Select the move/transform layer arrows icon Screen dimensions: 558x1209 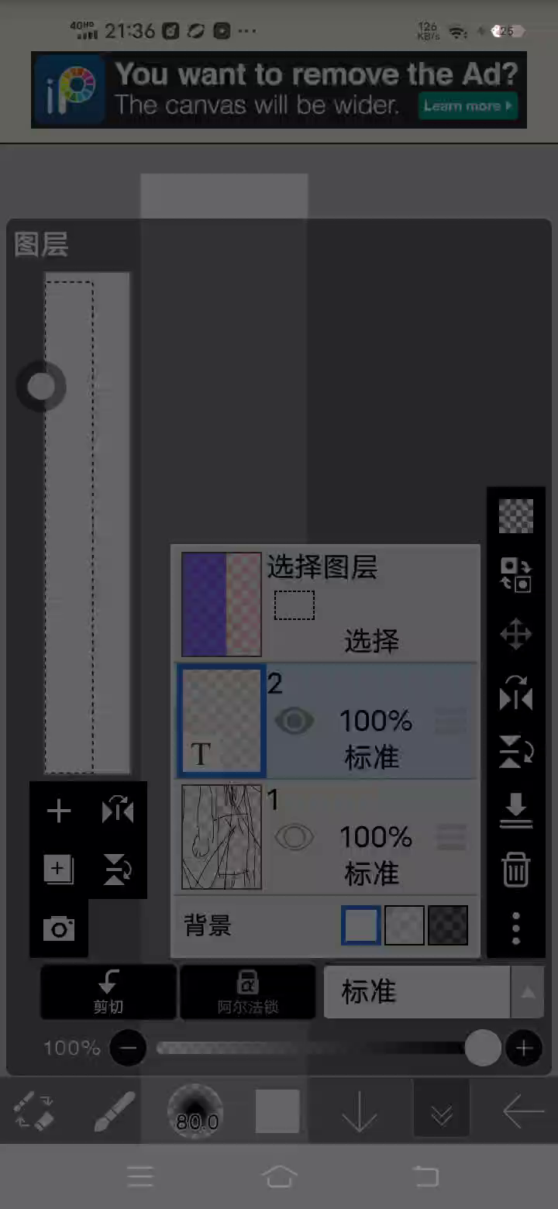[515, 635]
